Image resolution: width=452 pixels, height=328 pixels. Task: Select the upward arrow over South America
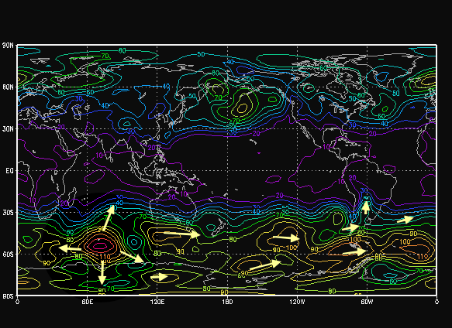tap(366, 207)
